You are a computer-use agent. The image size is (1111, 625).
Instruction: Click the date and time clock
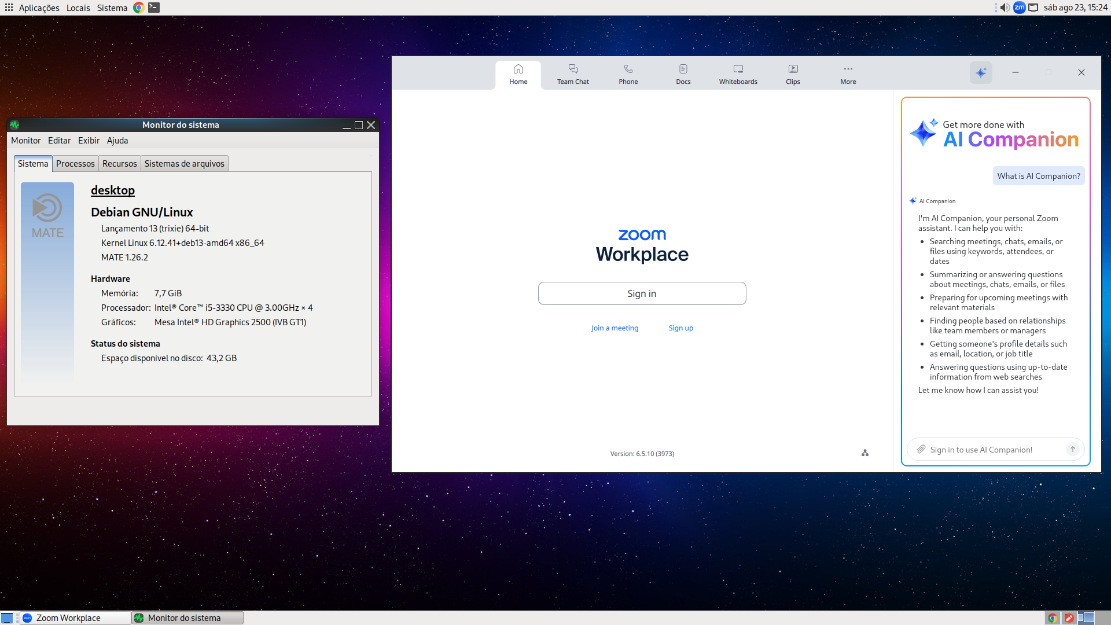[1076, 8]
